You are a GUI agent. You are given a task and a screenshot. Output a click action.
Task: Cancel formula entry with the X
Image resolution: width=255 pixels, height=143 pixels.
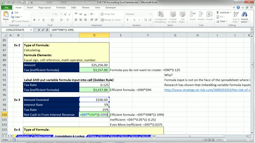[39, 30]
